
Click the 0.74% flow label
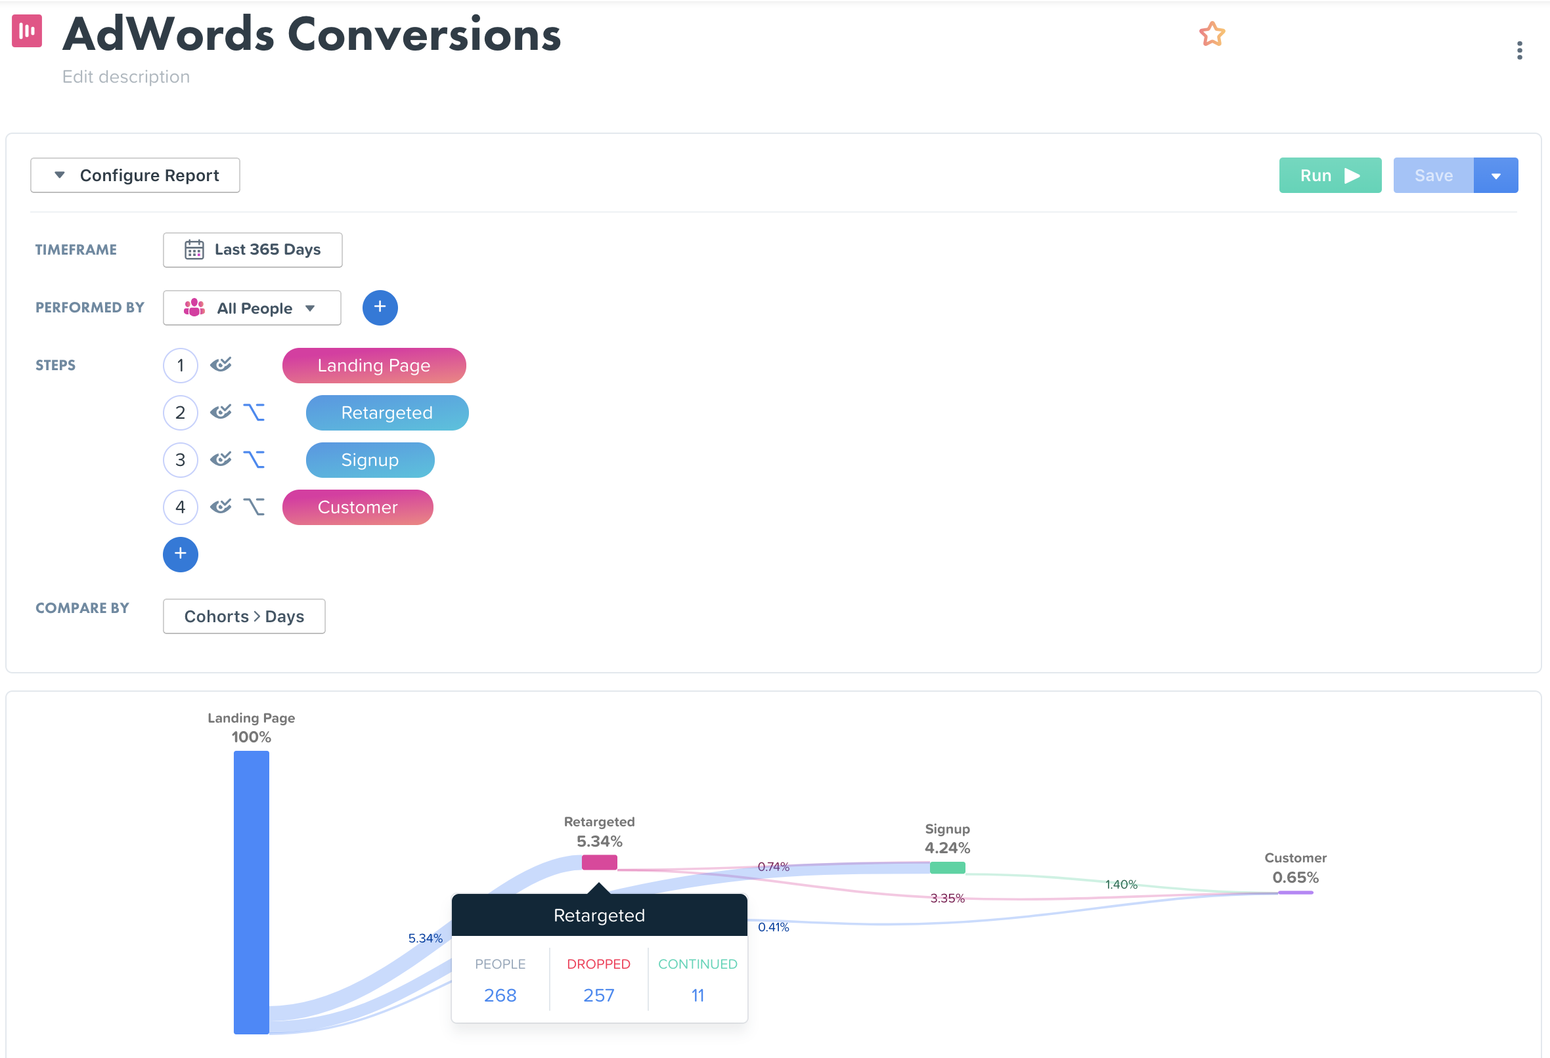point(774,866)
